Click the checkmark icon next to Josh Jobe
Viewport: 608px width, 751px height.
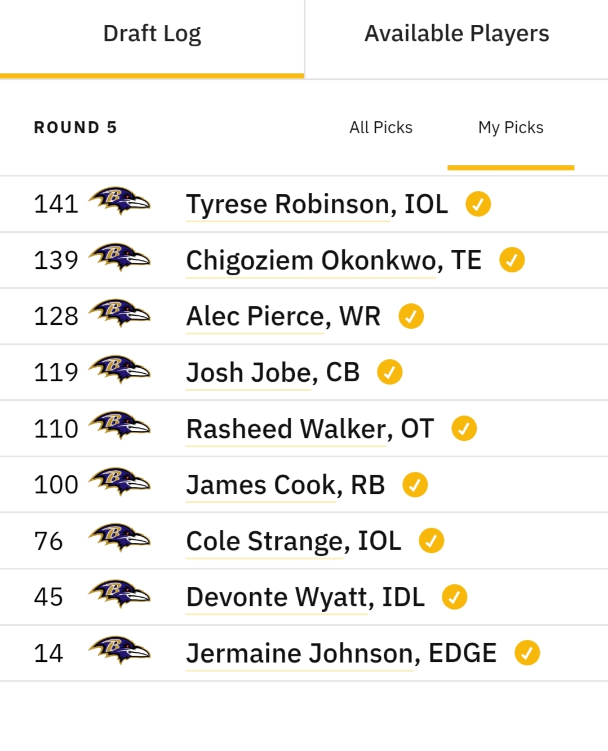tap(389, 372)
